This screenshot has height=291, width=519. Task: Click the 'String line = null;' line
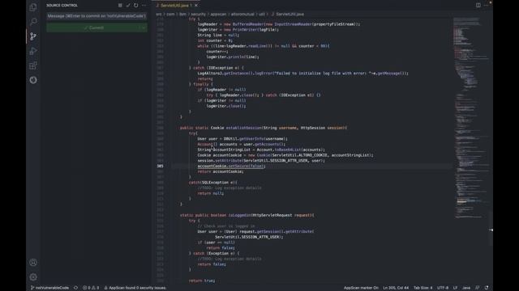(x=218, y=35)
